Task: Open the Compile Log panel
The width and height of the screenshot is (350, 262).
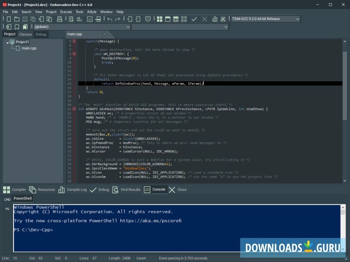Action: pos(77,190)
